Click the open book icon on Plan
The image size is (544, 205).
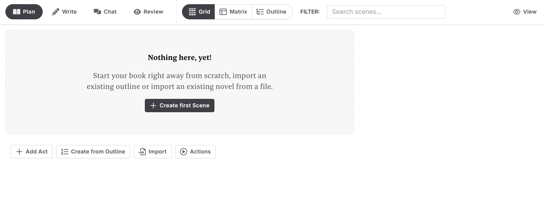[x=17, y=12]
